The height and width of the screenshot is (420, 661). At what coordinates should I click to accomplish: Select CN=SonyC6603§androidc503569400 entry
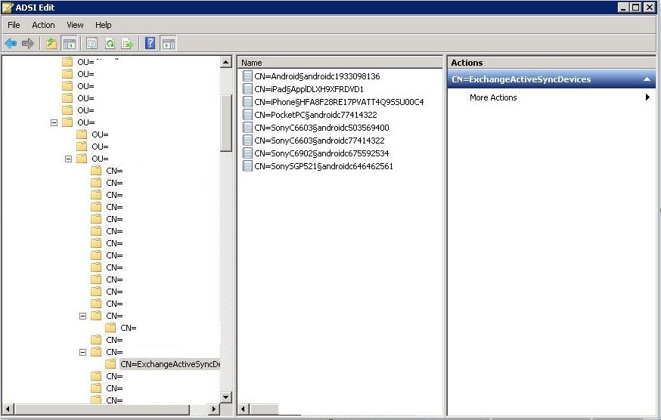tap(321, 128)
